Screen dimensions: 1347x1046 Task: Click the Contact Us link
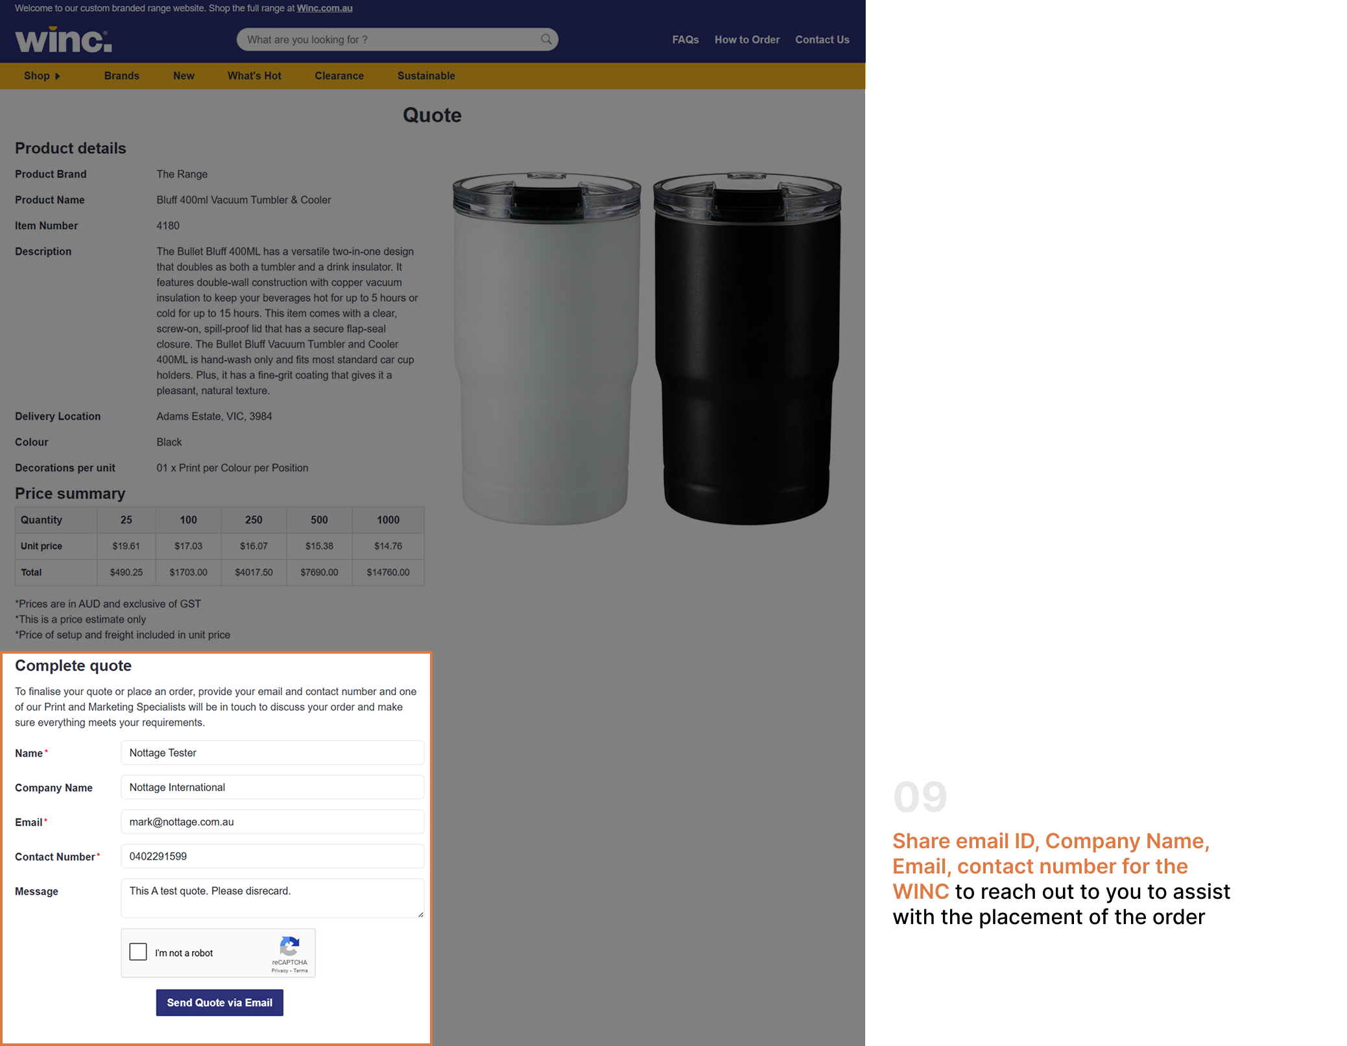822,40
